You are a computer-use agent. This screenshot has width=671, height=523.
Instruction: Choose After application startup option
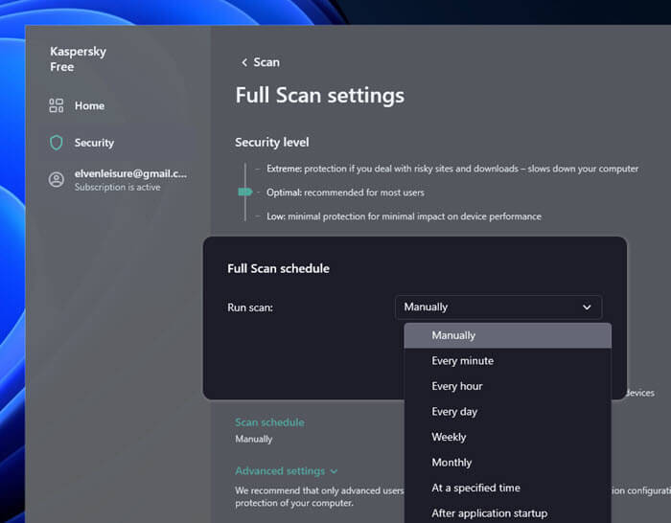tap(507, 512)
